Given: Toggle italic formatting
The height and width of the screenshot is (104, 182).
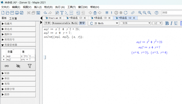Looking at the screenshot, I should point(172,23).
